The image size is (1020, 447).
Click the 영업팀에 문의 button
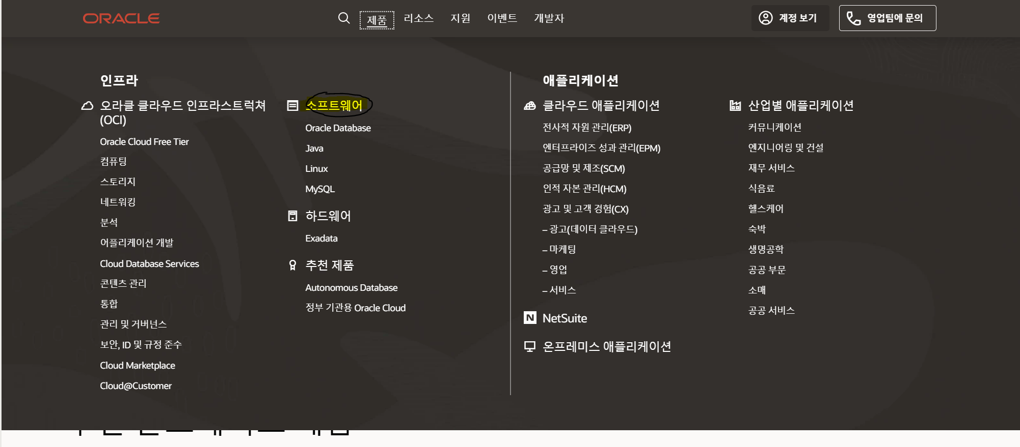click(888, 18)
